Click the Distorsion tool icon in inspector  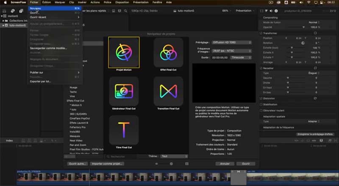[315, 98]
